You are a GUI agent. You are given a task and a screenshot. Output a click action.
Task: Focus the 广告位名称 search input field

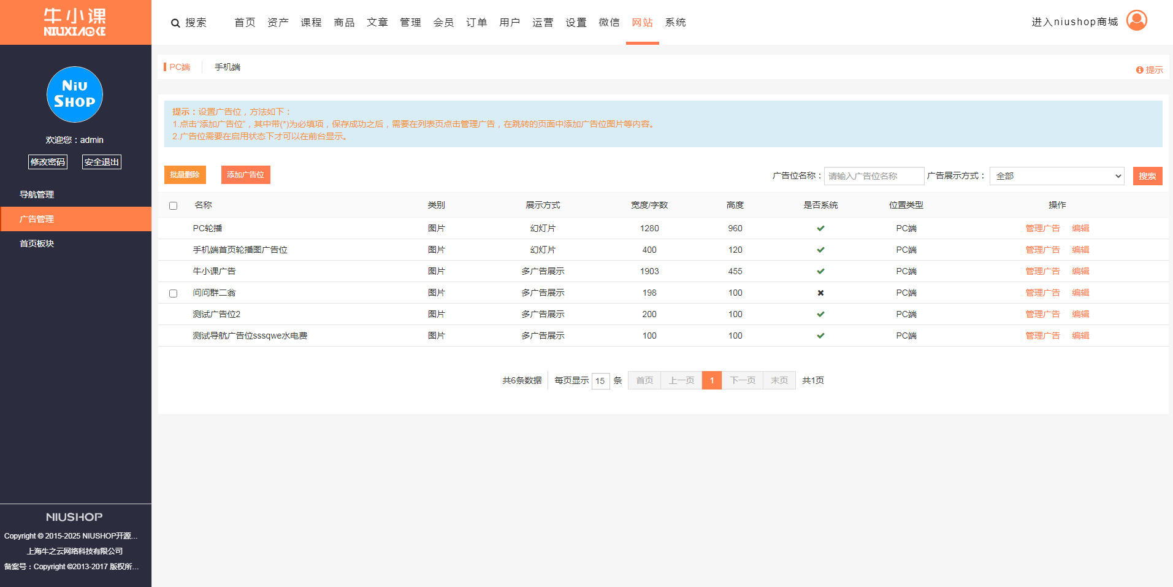(873, 176)
